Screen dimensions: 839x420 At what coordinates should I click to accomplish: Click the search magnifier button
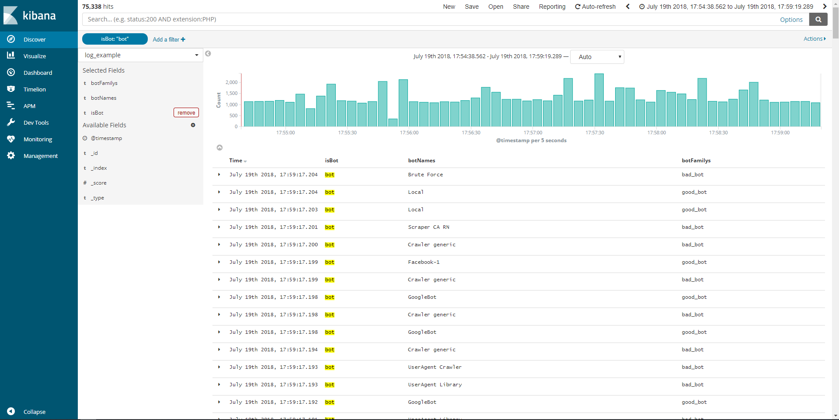coord(818,19)
